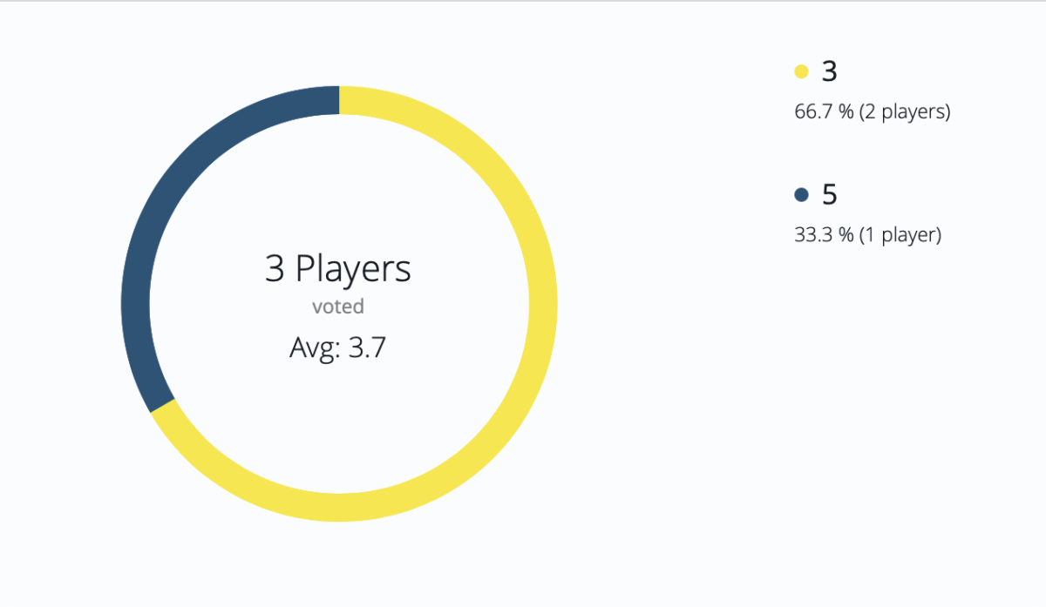This screenshot has width=1046, height=607.
Task: Click the lower-left junction of blue and yellow arcs
Action: click(163, 406)
